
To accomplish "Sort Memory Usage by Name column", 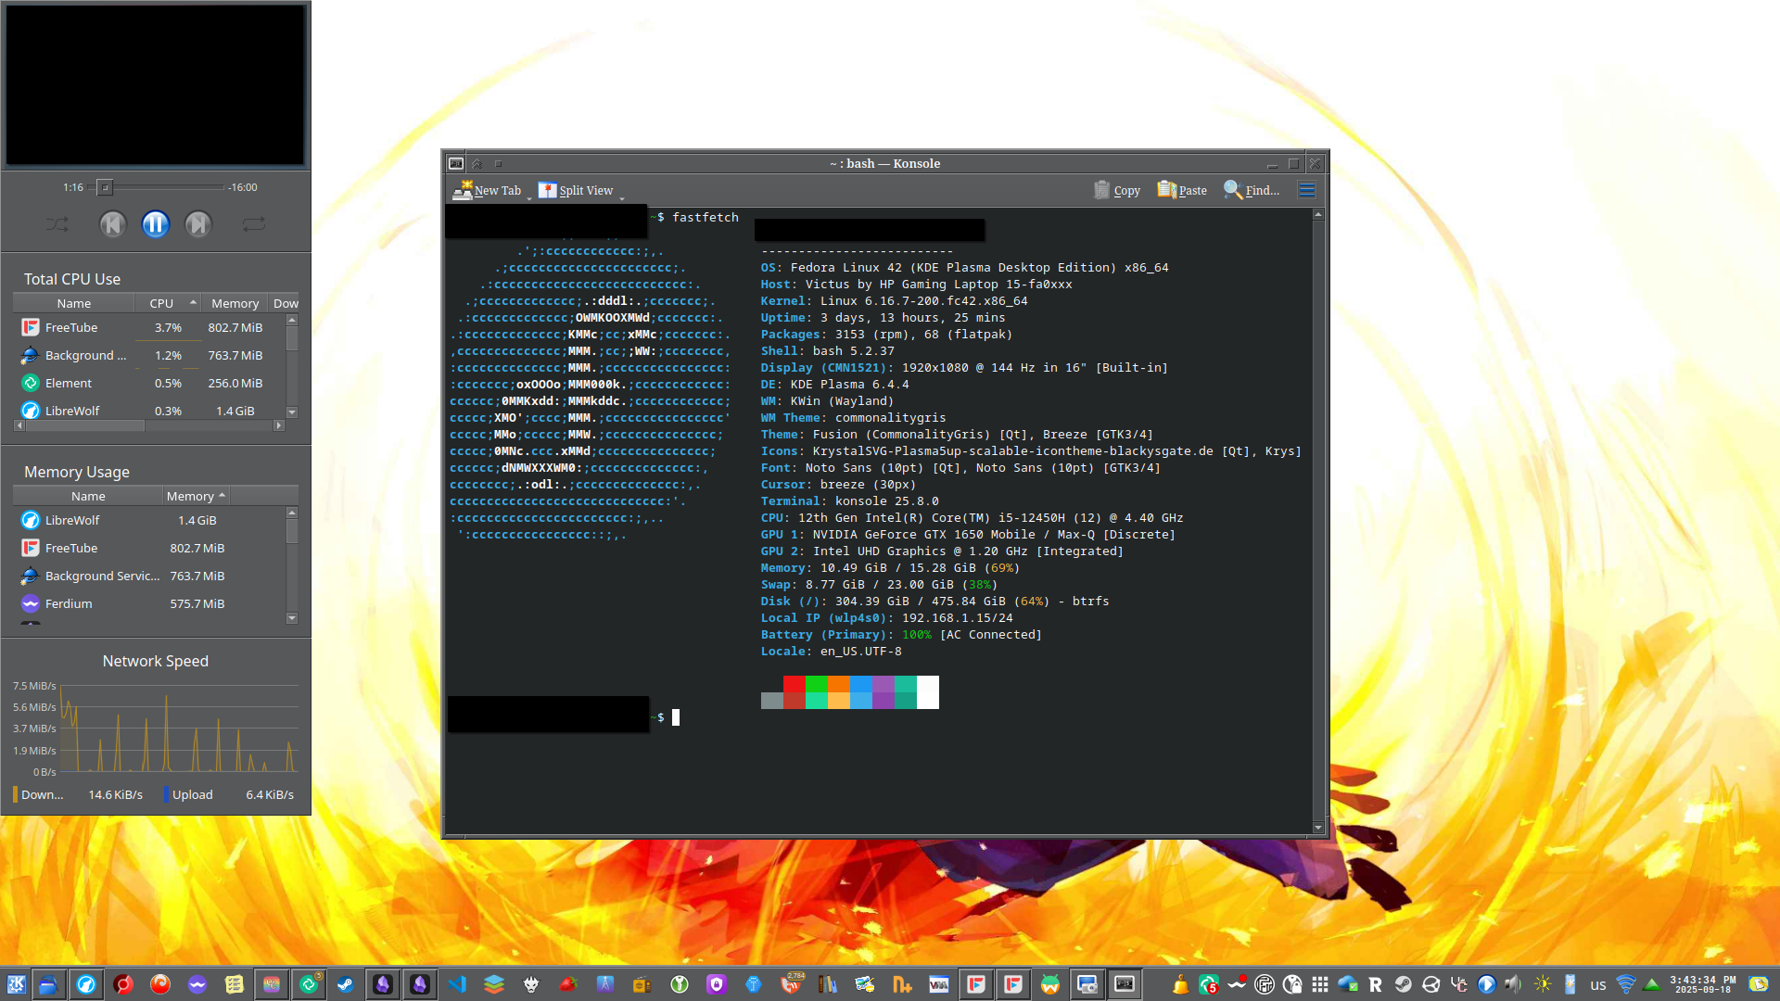I will (88, 496).
